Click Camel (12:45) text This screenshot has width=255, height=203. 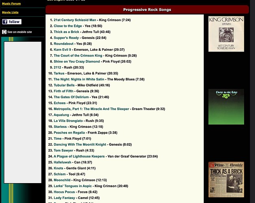(x=89, y=198)
